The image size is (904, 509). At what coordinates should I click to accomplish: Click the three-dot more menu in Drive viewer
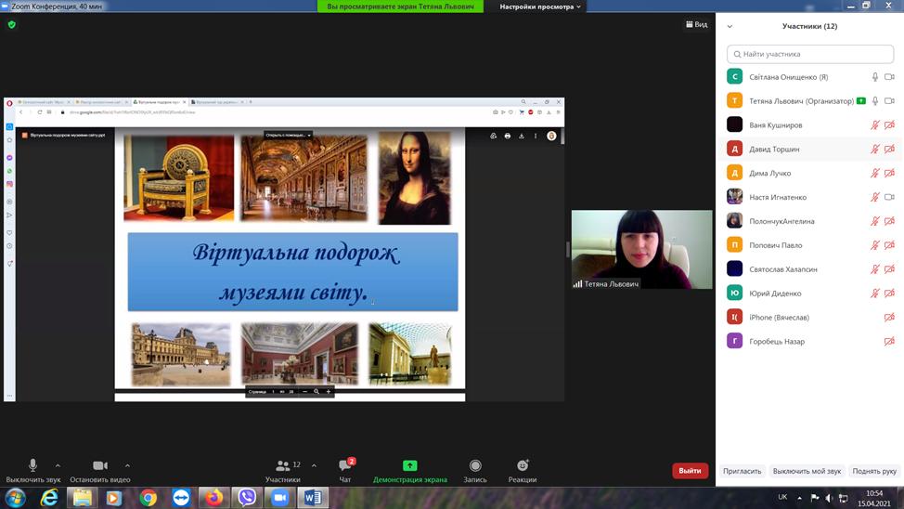pos(536,136)
